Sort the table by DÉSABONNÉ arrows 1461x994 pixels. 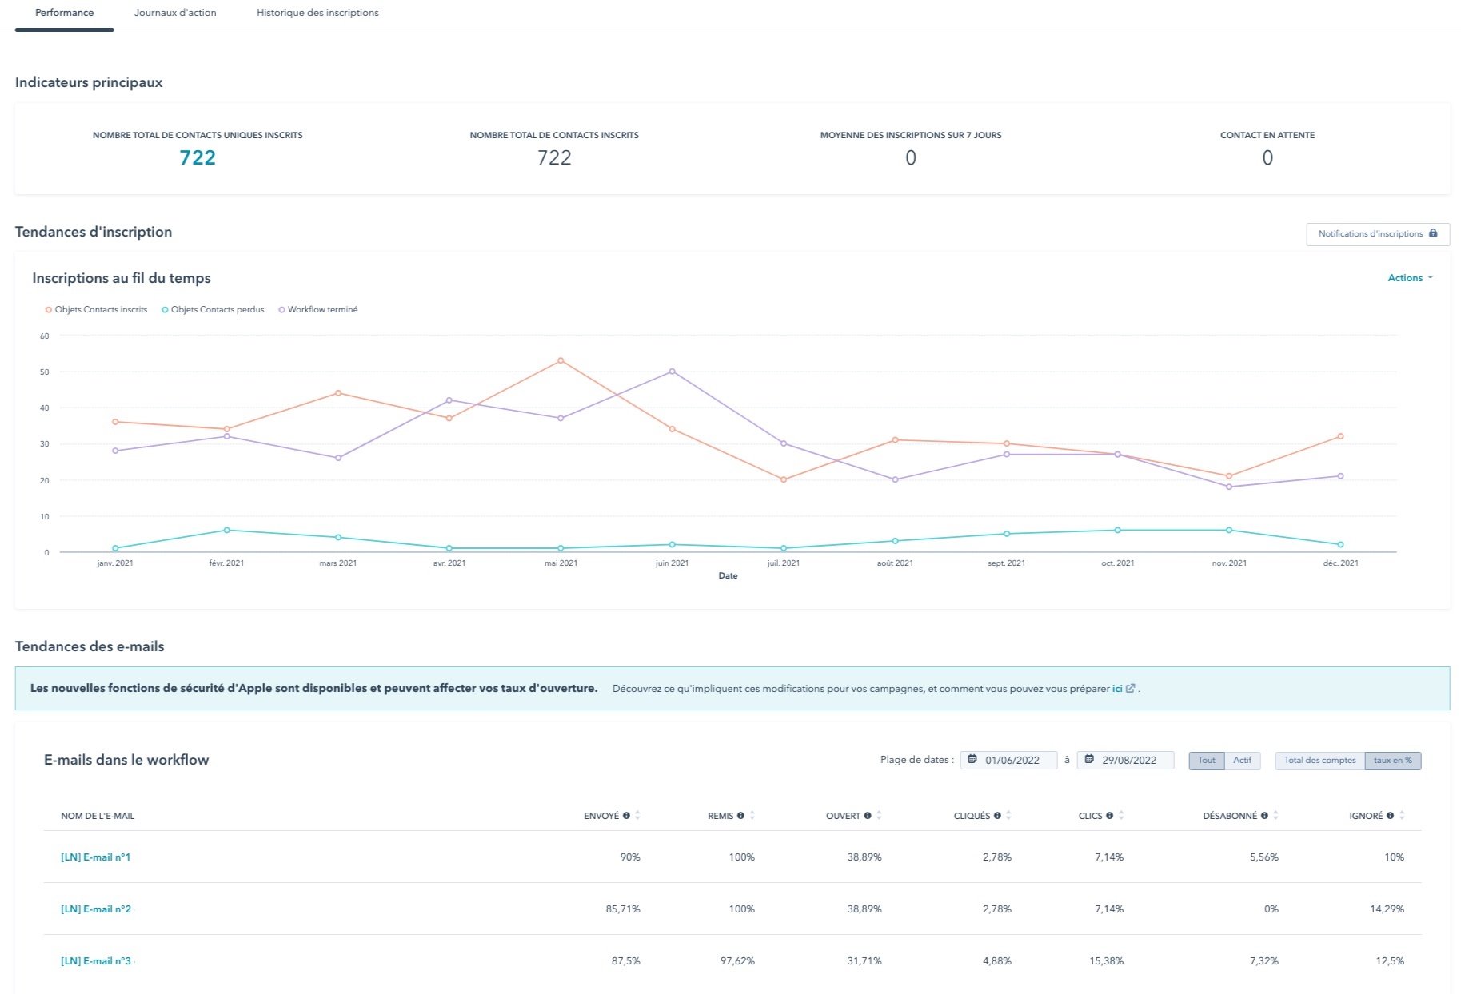[x=1275, y=816]
